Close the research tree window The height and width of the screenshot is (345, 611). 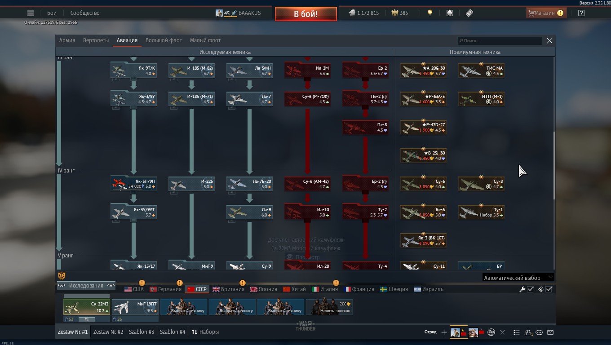tap(549, 41)
